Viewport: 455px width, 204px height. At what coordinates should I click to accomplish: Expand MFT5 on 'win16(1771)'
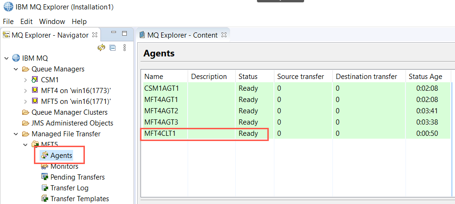[x=26, y=102]
